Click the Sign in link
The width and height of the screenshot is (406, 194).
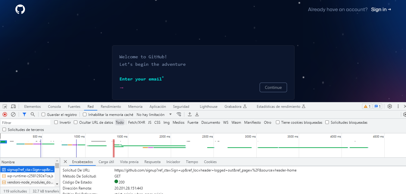pyautogui.click(x=381, y=9)
